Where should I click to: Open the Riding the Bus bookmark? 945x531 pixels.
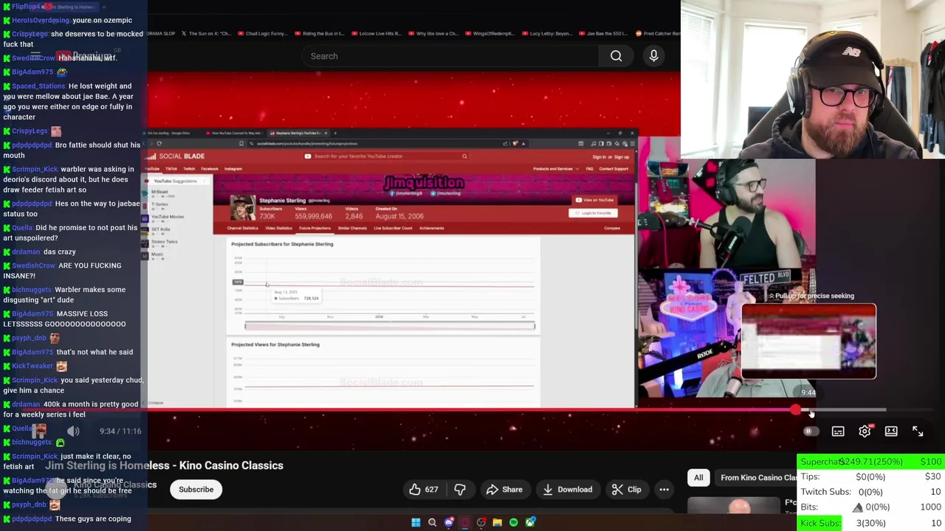coord(319,33)
